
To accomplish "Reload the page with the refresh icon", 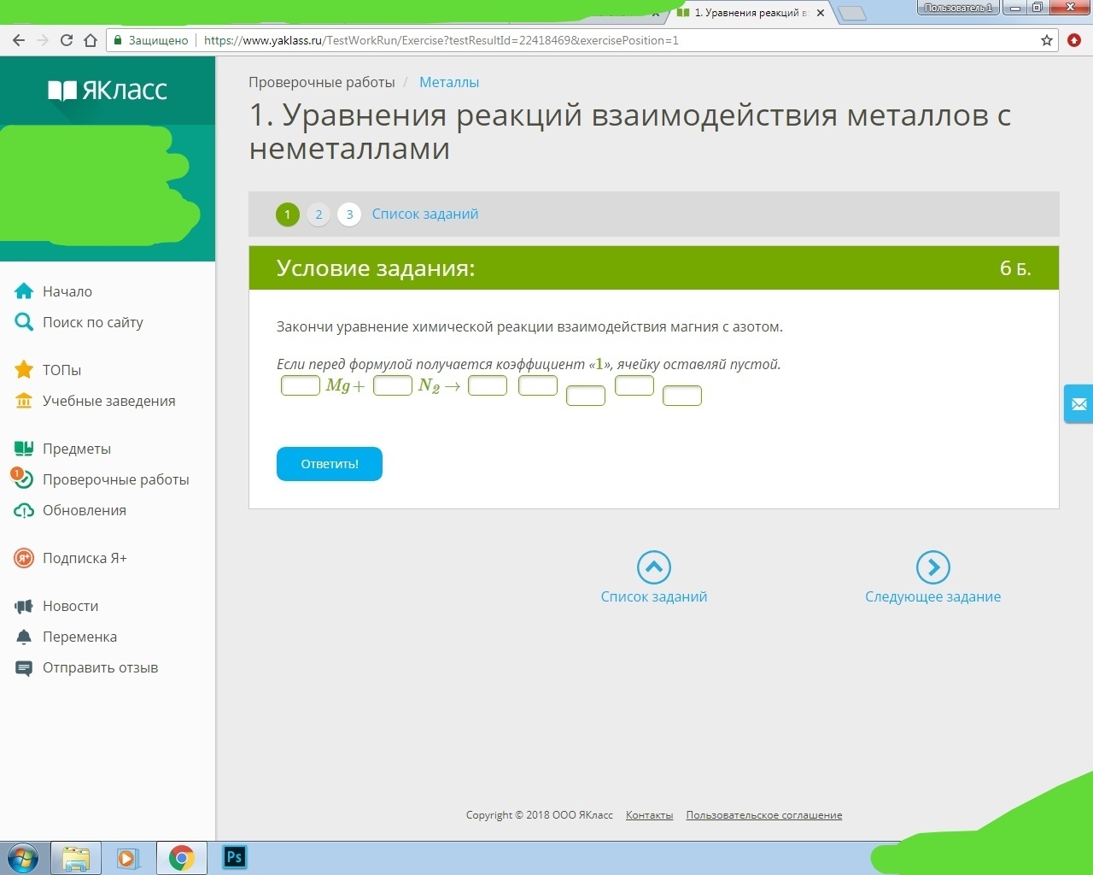I will 67,40.
